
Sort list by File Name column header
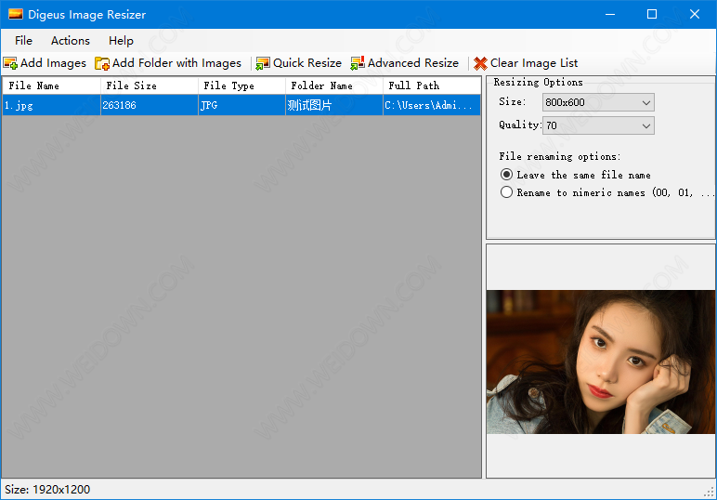51,86
